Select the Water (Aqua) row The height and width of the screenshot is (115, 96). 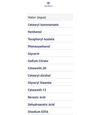coord(50,17)
